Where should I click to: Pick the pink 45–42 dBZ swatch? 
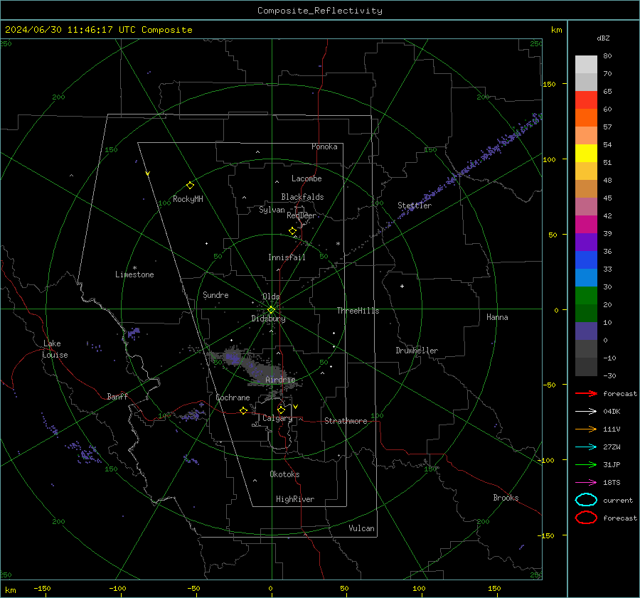586,206
